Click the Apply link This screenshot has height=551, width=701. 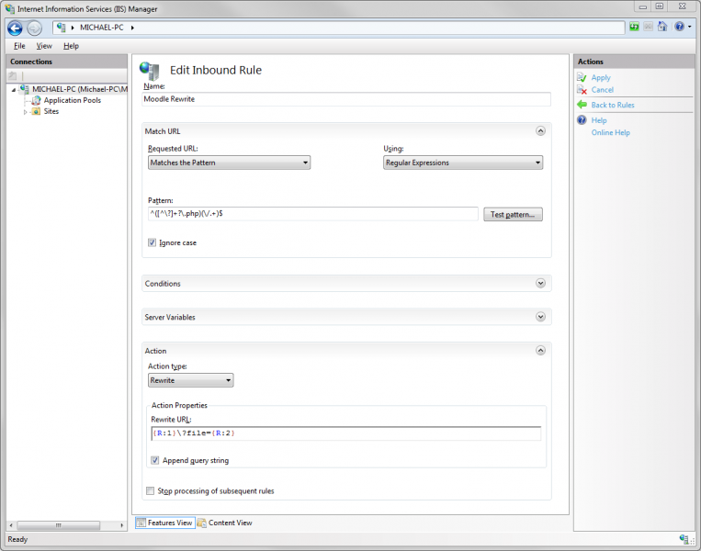click(601, 77)
